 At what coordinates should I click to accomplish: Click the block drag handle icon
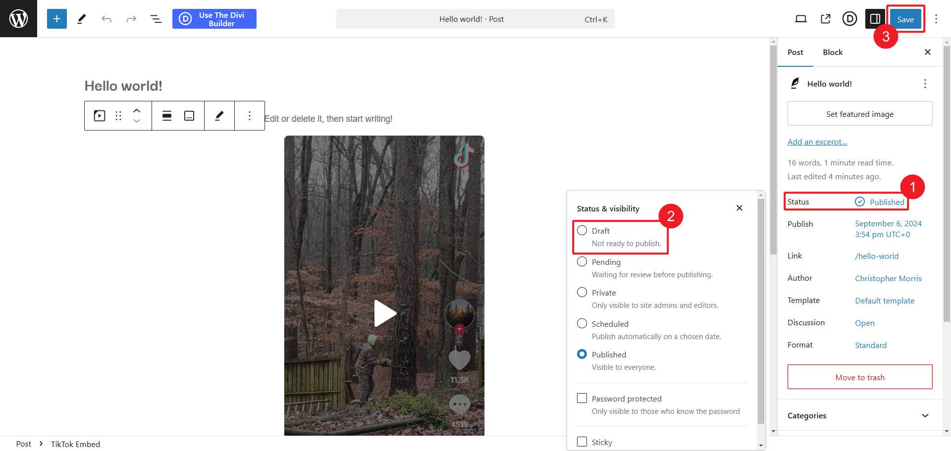[x=118, y=116]
